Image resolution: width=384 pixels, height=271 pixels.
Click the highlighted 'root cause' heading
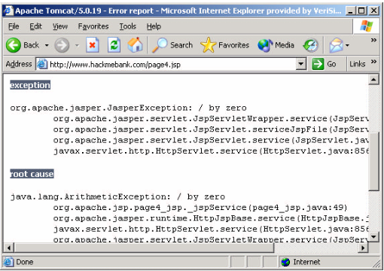(x=32, y=174)
